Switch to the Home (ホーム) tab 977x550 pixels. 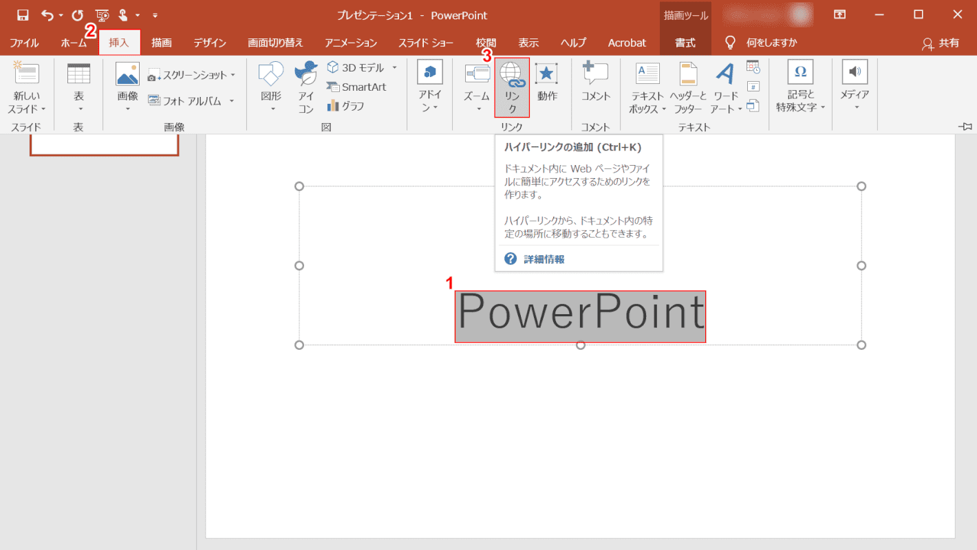[74, 43]
